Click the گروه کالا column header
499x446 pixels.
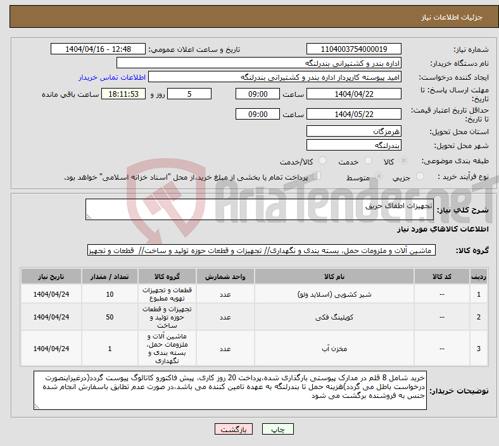tap(167, 276)
